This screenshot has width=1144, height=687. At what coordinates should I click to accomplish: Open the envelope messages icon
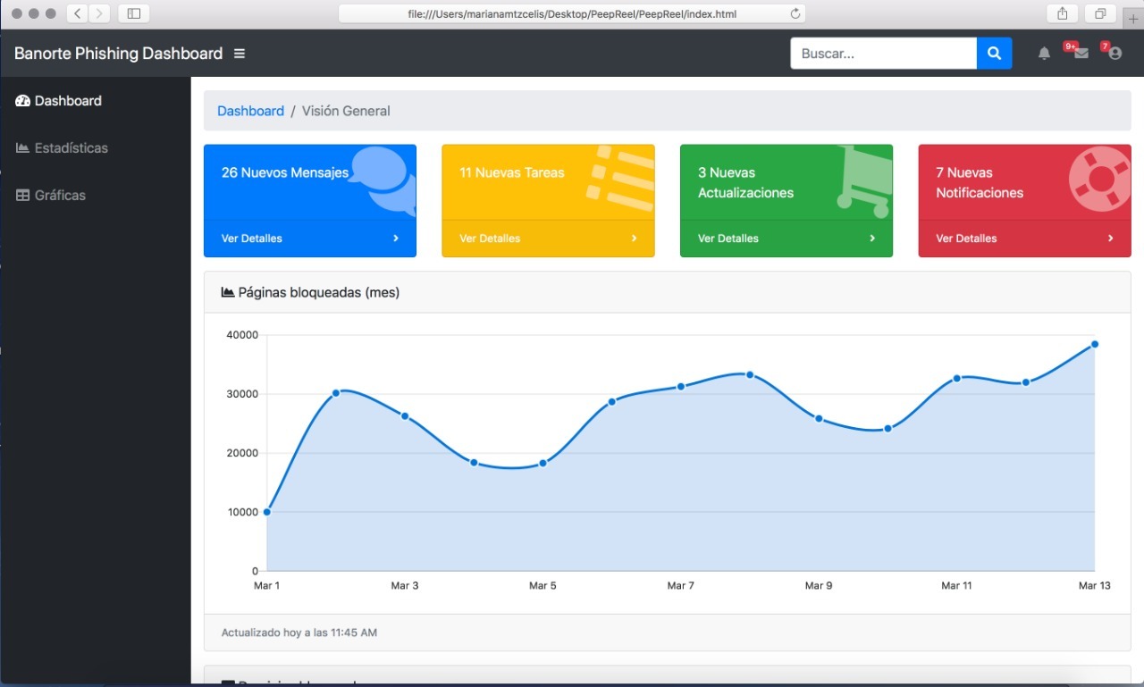tap(1081, 54)
